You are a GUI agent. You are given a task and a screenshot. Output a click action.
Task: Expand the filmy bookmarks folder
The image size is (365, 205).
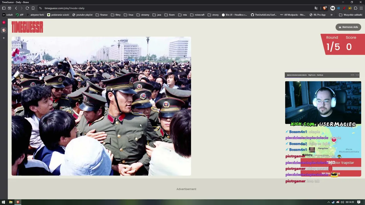[x=116, y=15]
